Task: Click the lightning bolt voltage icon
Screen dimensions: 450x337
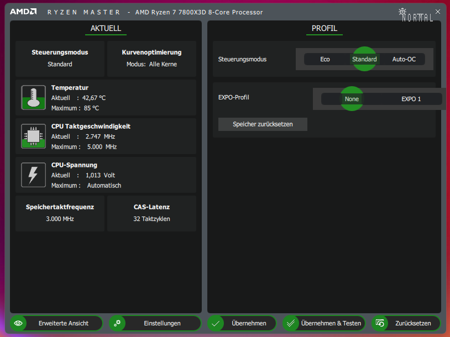Action: click(x=33, y=175)
